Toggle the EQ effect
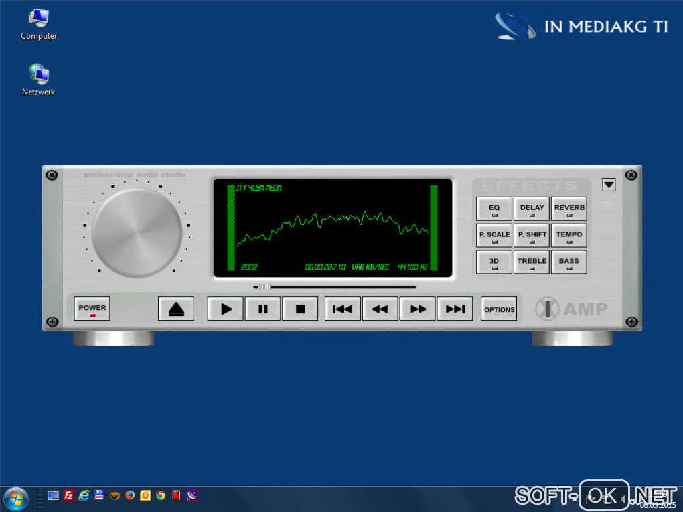This screenshot has width=683, height=512. coord(494,209)
